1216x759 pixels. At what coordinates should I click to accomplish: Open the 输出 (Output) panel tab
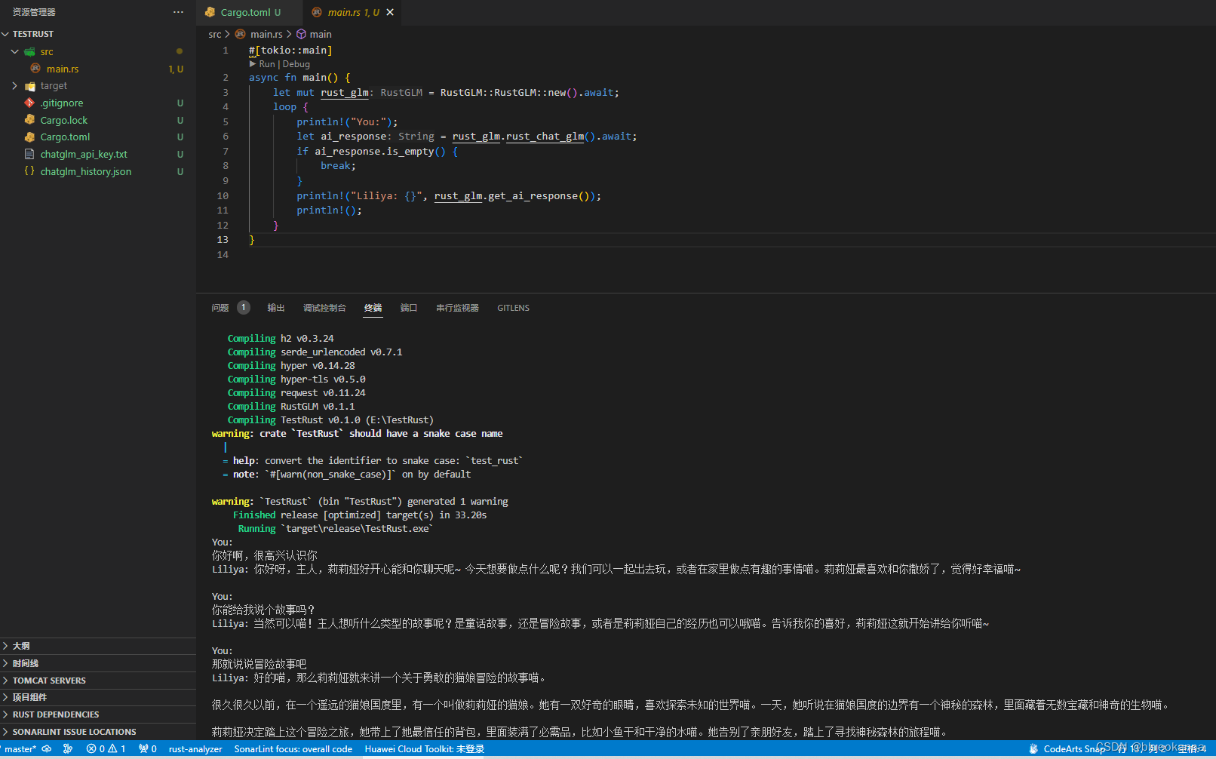coord(276,308)
